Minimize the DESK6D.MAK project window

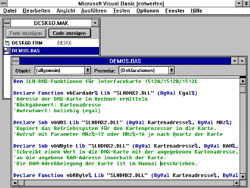click(x=95, y=23)
